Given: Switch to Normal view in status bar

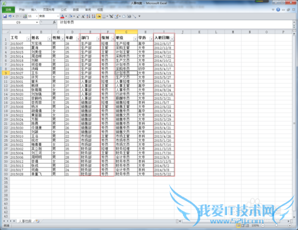Looking at the screenshot, I should [238, 225].
